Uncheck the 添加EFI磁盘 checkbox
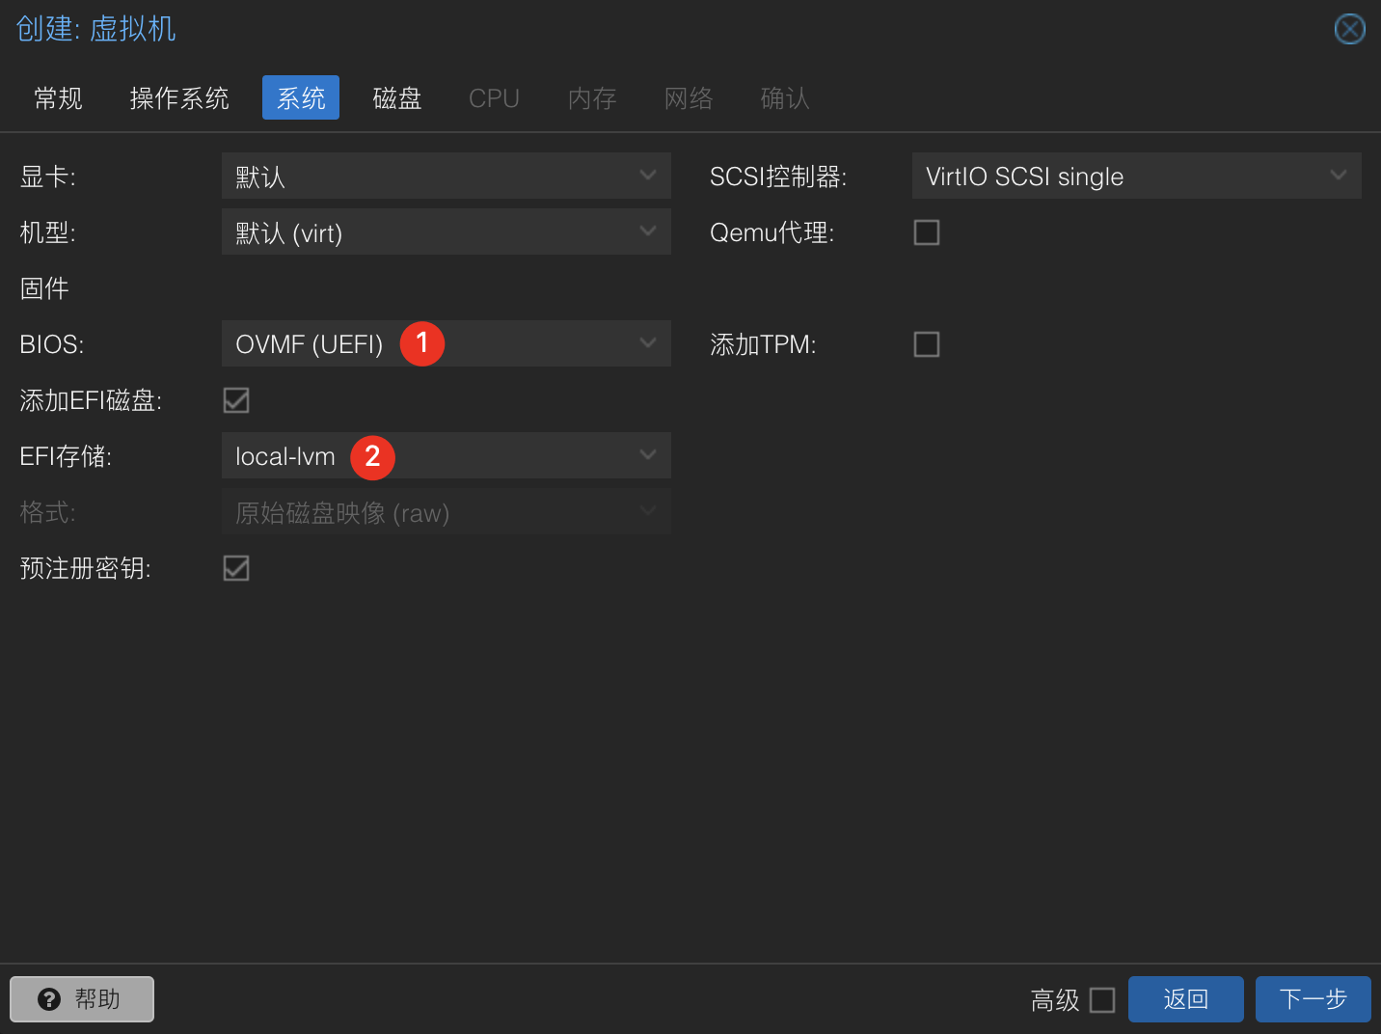Viewport: 1381px width, 1034px height. tap(235, 399)
